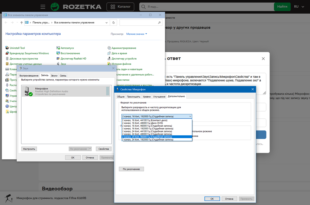Open the Шрифты icon in Control Panel
This screenshot has height=205, width=310.
tap(7, 111)
